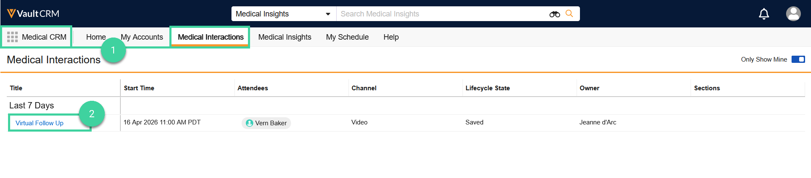This screenshot has height=178, width=811.
Task: Toggle the Only Show Mine switch
Action: tap(798, 59)
